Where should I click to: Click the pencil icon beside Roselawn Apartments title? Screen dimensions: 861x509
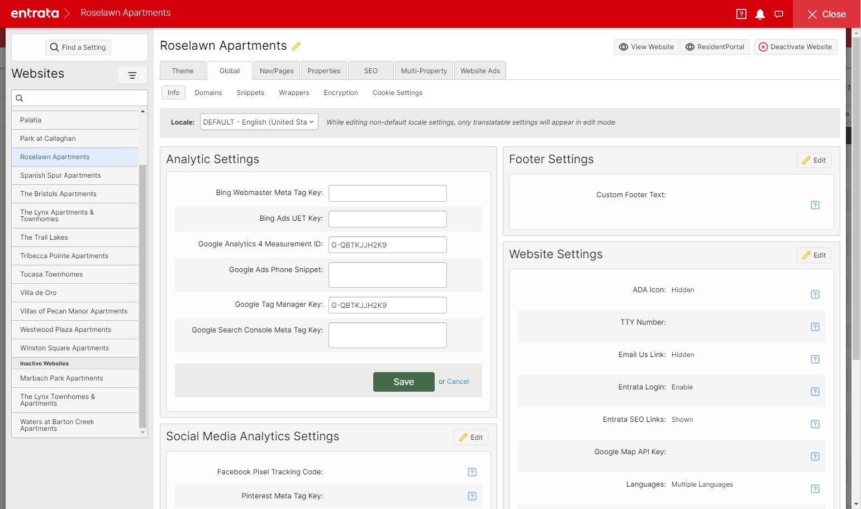click(x=296, y=46)
